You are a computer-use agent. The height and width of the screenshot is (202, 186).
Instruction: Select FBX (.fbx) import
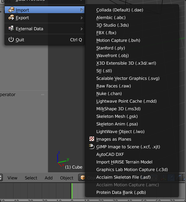click(x=132, y=33)
